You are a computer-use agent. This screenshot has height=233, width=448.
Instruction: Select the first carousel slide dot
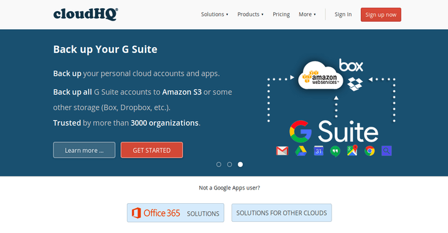coord(219,164)
